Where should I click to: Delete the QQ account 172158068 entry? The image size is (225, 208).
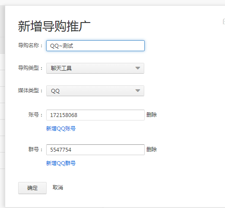pyautogui.click(x=152, y=115)
